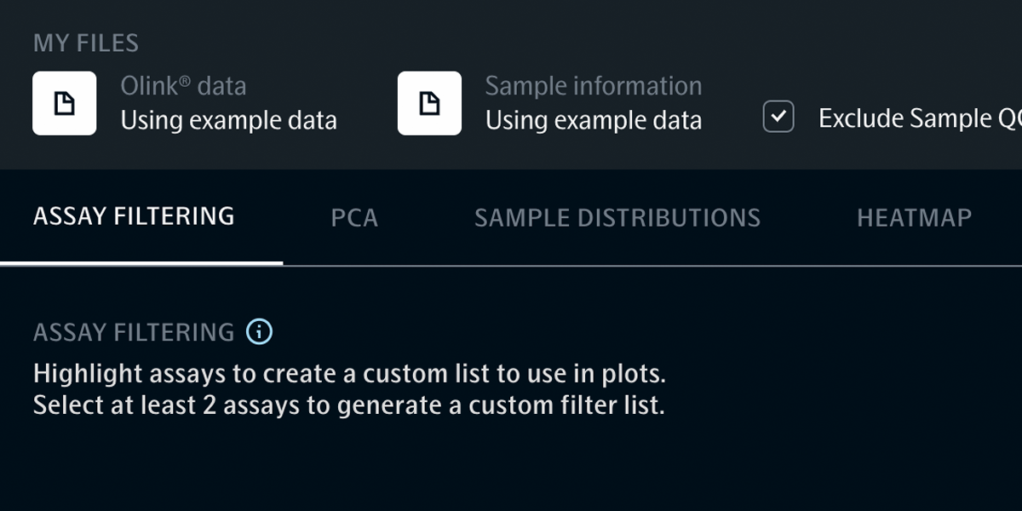
Task: Click the MY FILES section heading
Action: (86, 43)
